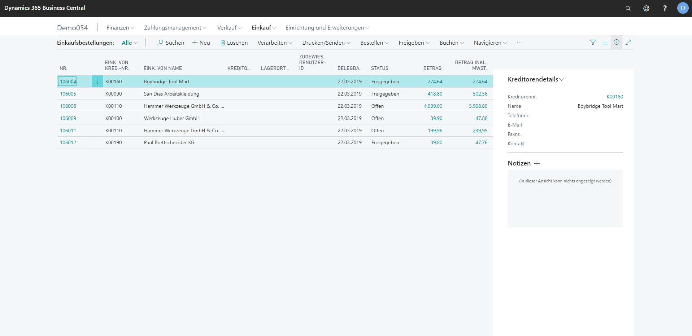Toggle the FactBox information pane icon

coord(617,42)
